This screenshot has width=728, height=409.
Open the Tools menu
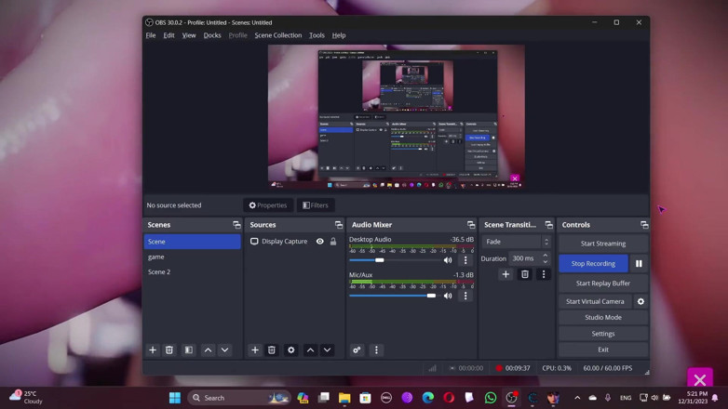317,35
